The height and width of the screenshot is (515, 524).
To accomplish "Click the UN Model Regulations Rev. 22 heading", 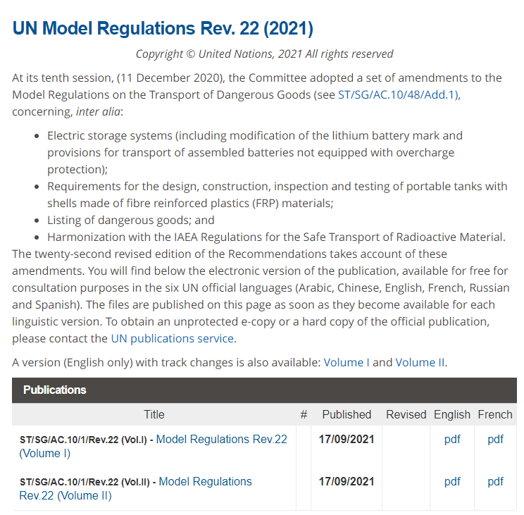I will point(163,29).
